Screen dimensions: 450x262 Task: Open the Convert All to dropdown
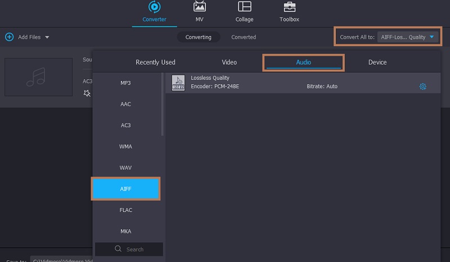[x=407, y=37]
